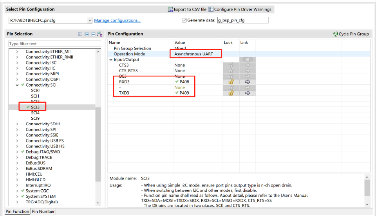Click the link arrow for CTS_RTS3 row
Viewport: 376px width, 217px height.
[248, 71]
